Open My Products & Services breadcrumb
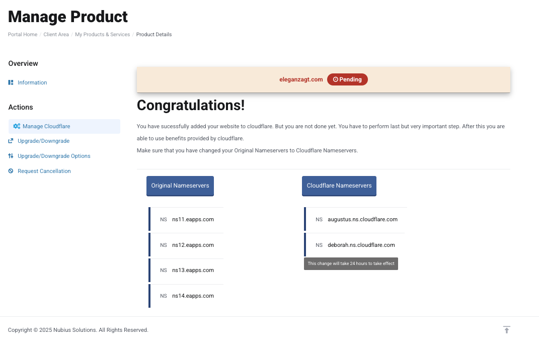The width and height of the screenshot is (539, 357). click(103, 34)
